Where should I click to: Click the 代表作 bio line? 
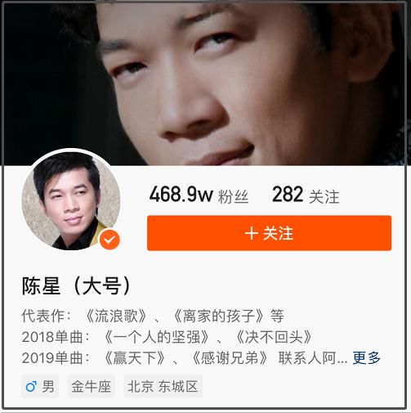coord(153,316)
